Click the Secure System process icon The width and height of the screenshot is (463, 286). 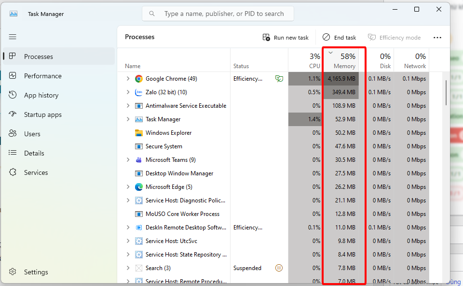pos(139,146)
